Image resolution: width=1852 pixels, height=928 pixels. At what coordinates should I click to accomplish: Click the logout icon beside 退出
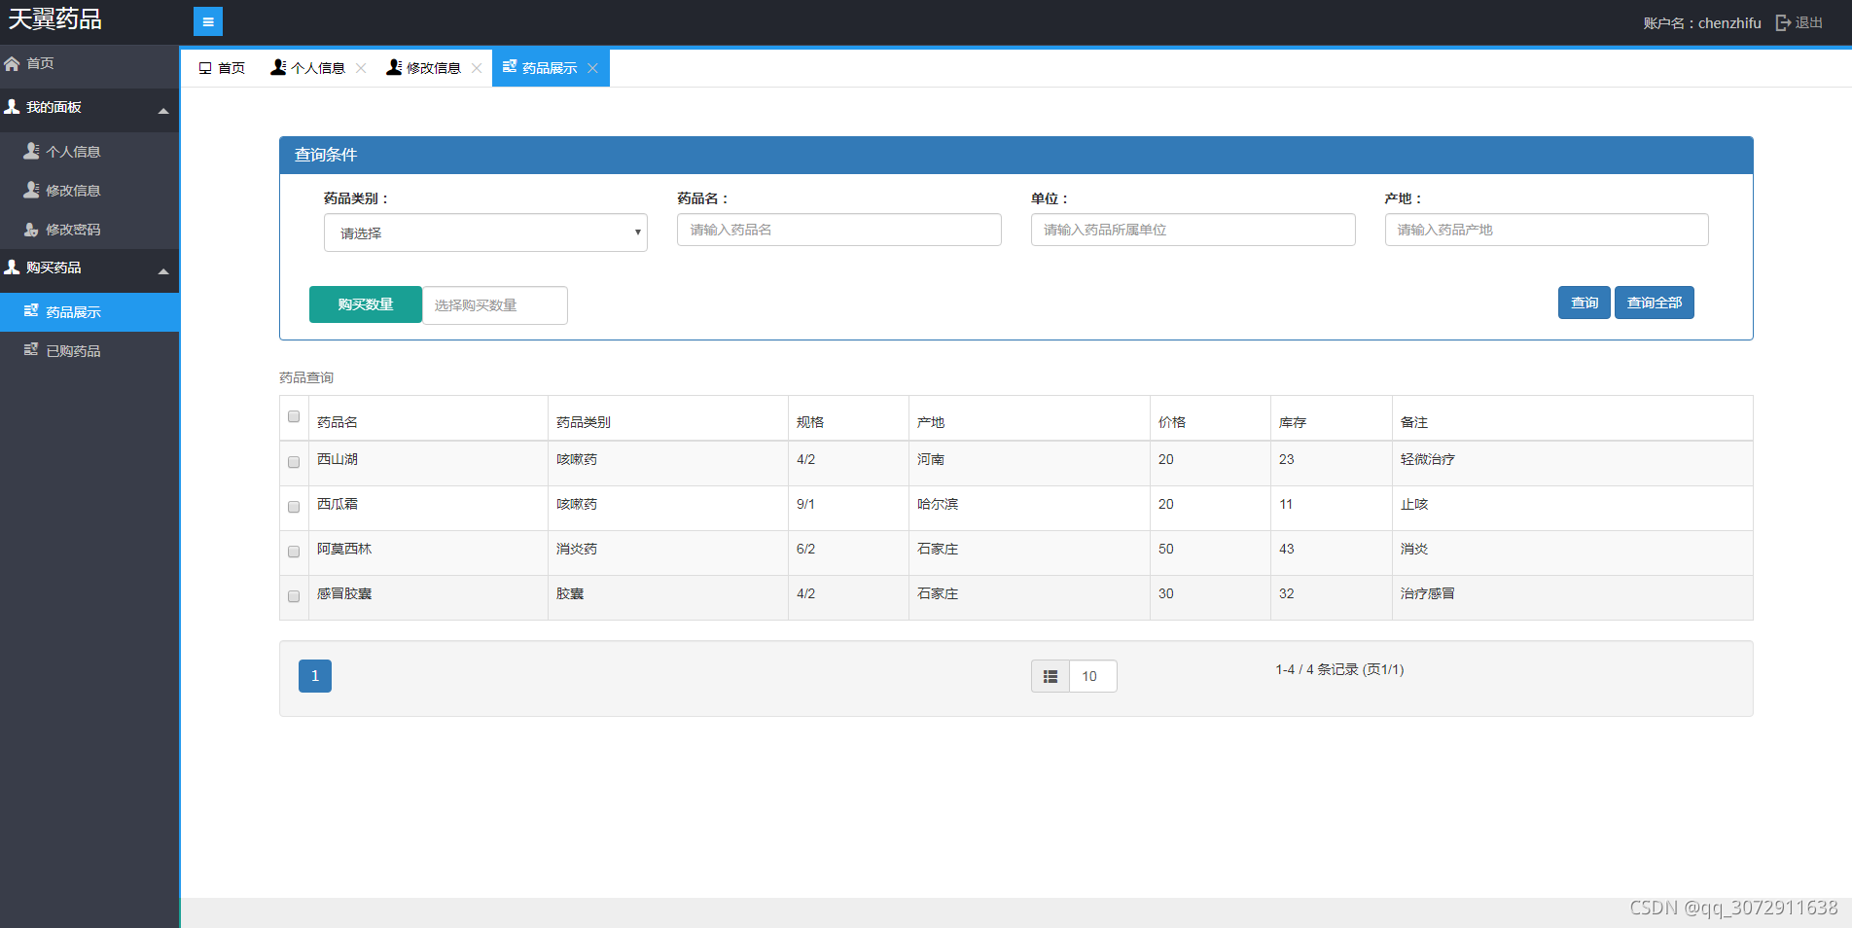[x=1783, y=22]
